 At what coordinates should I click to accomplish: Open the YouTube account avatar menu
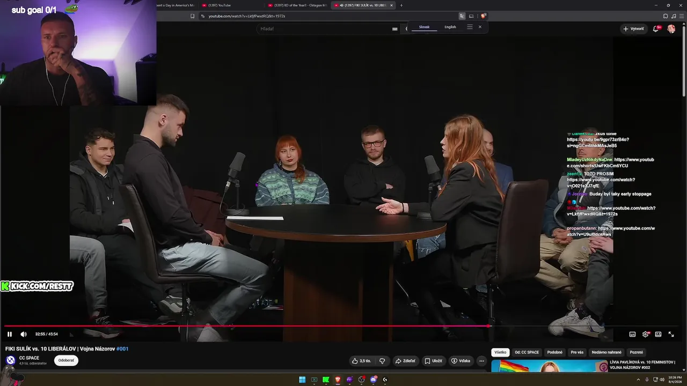(671, 29)
